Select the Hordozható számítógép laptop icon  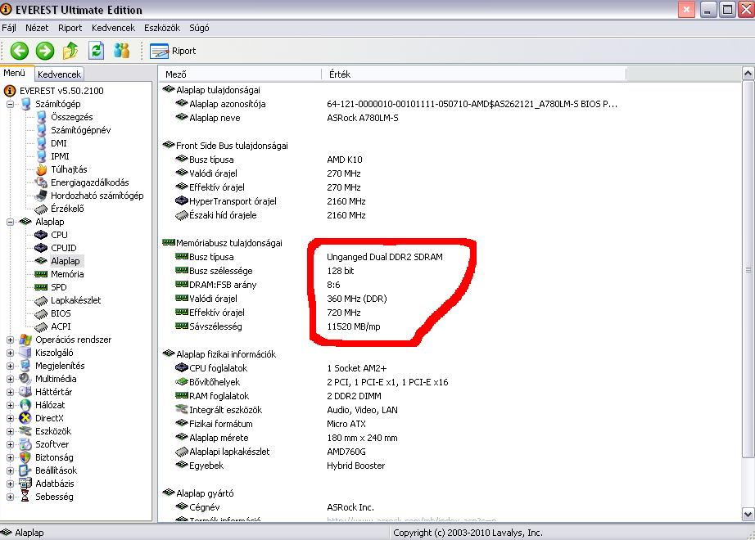[41, 196]
